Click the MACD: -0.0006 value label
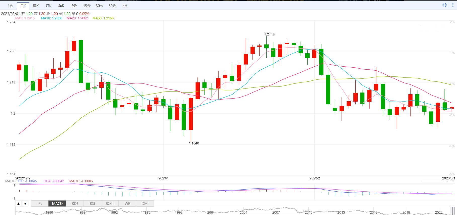457x223 pixels. click(81, 181)
